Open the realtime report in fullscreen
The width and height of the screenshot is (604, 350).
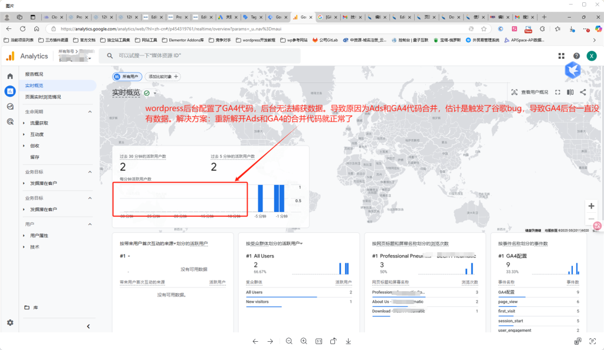coord(557,93)
